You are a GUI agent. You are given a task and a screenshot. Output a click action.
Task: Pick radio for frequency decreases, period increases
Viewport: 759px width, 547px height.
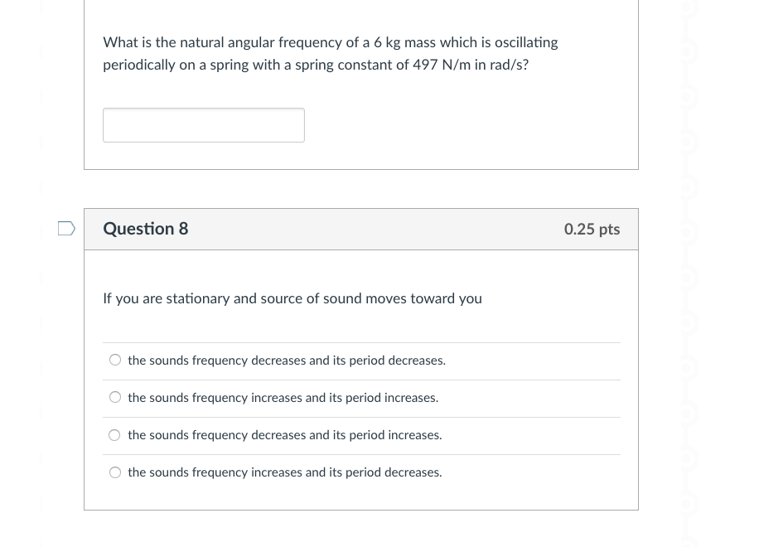(x=115, y=435)
